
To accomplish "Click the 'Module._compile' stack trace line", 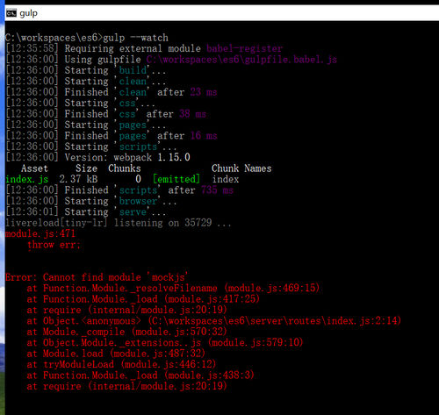I will [x=127, y=332].
